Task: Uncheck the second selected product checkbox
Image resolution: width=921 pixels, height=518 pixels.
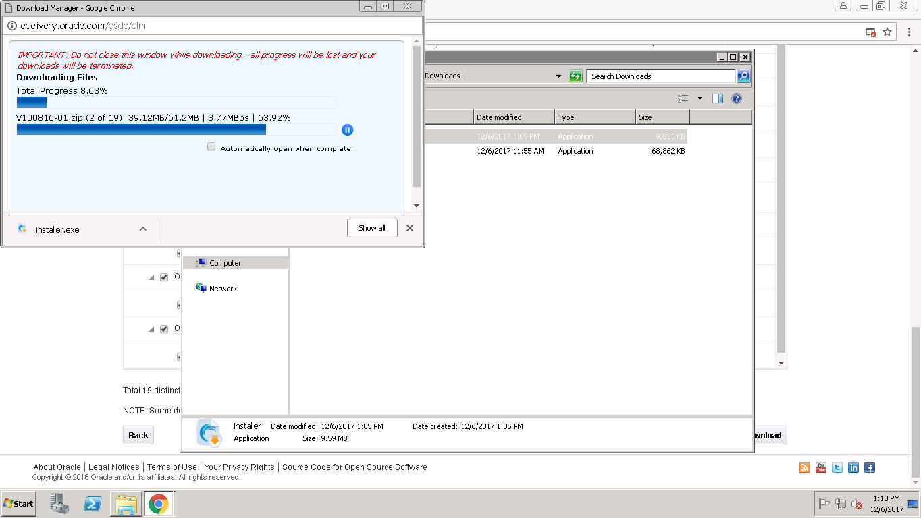Action: (163, 328)
